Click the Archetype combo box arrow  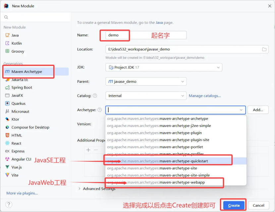coord(241,110)
